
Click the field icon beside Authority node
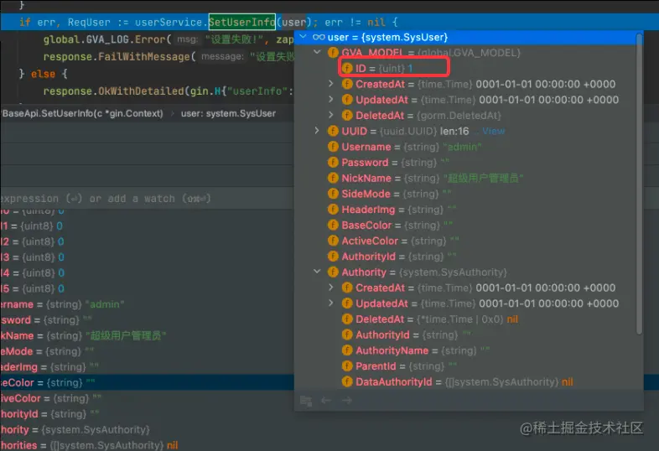pos(333,272)
